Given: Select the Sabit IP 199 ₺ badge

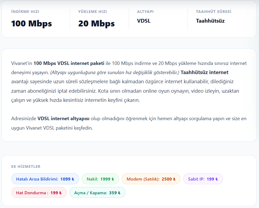Looking at the screenshot, I should [x=203, y=179].
